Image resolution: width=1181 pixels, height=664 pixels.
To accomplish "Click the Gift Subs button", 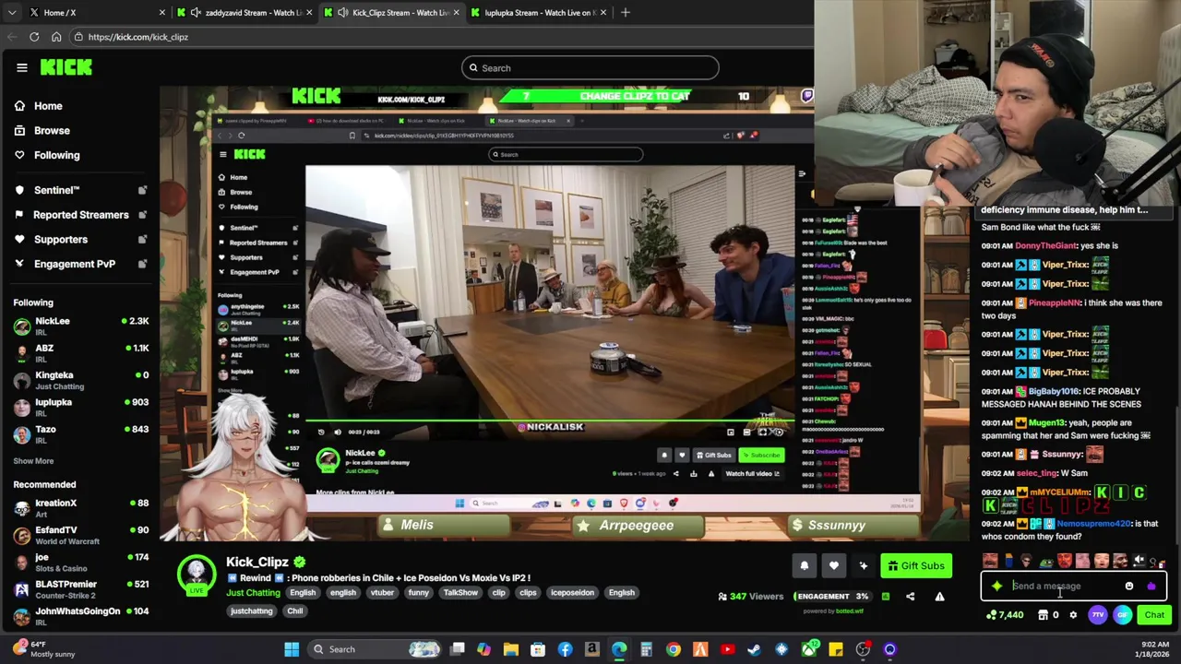I will tap(916, 566).
